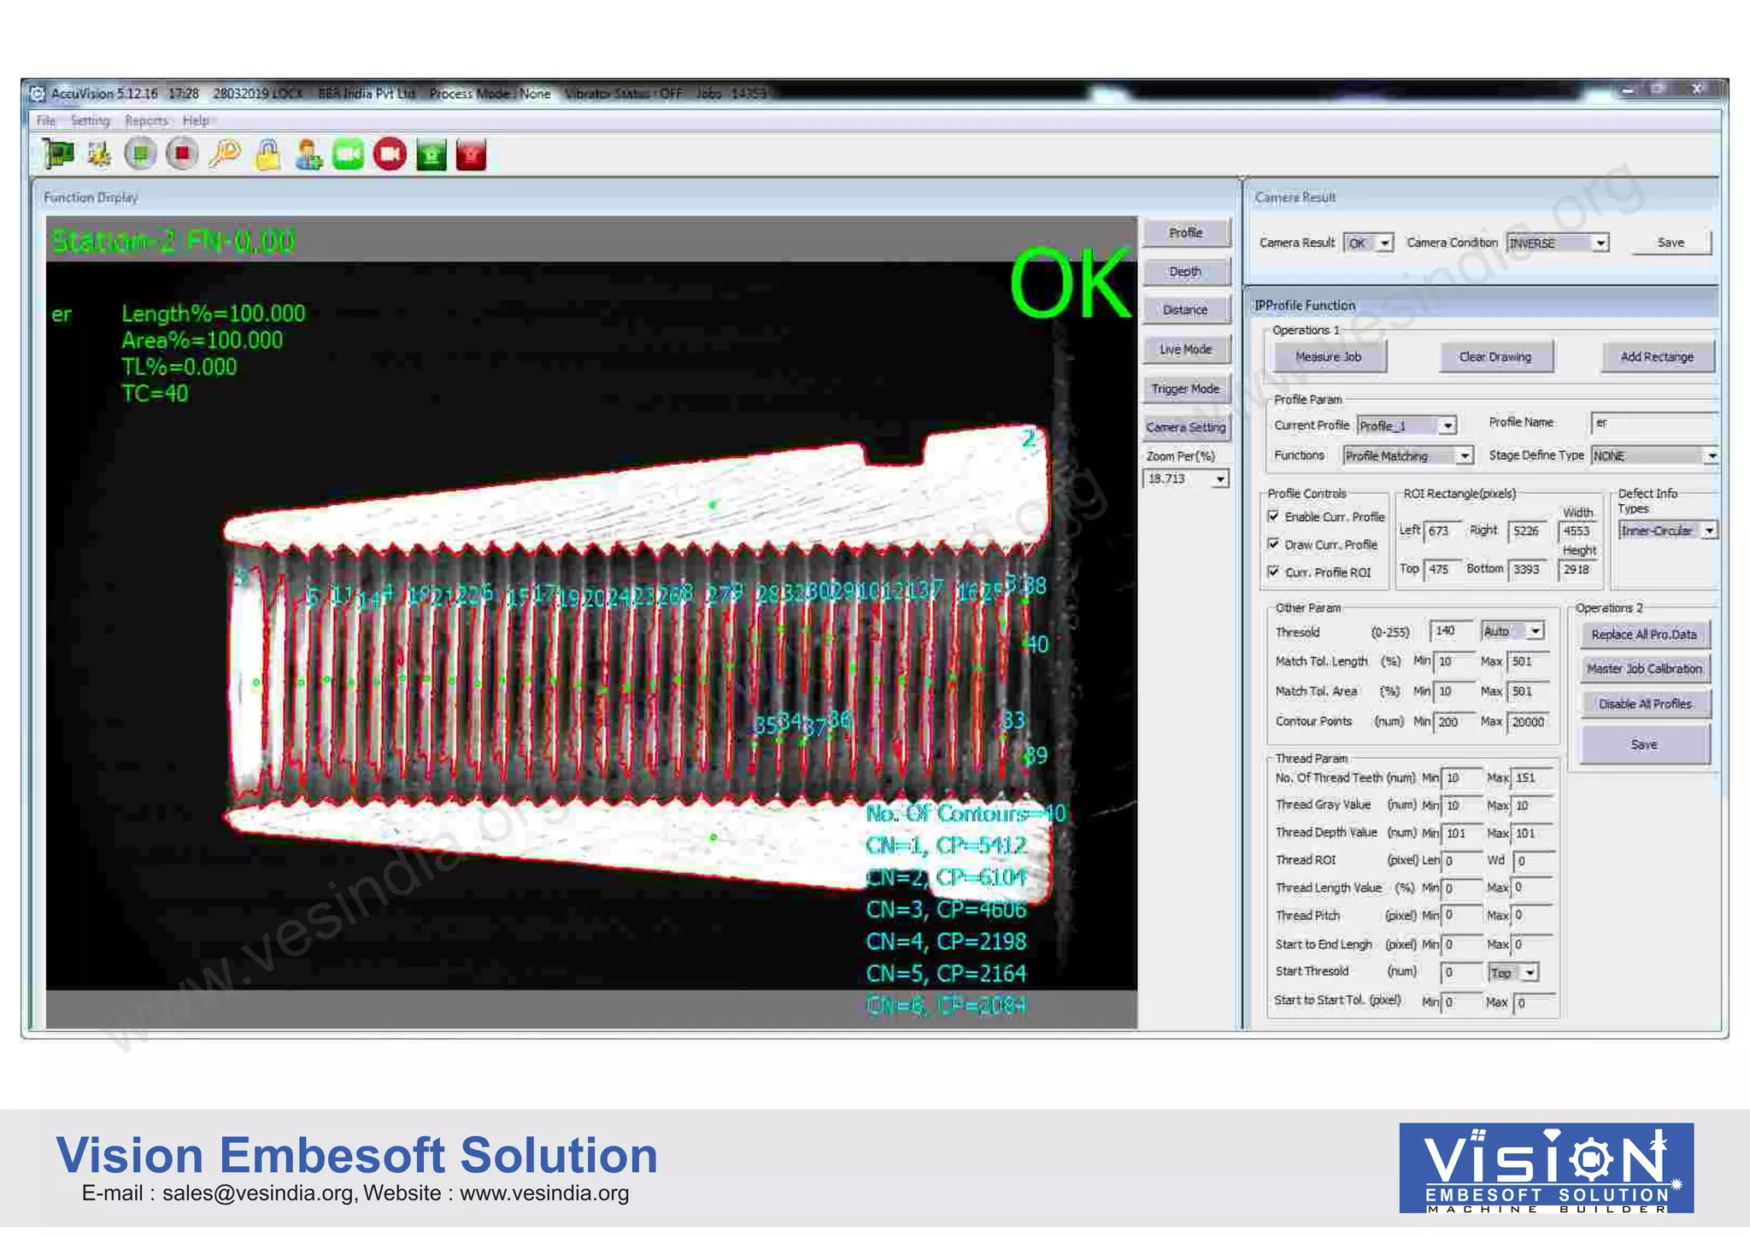The height and width of the screenshot is (1237, 1750).
Task: Click the green battery-style status icon
Action: click(432, 155)
